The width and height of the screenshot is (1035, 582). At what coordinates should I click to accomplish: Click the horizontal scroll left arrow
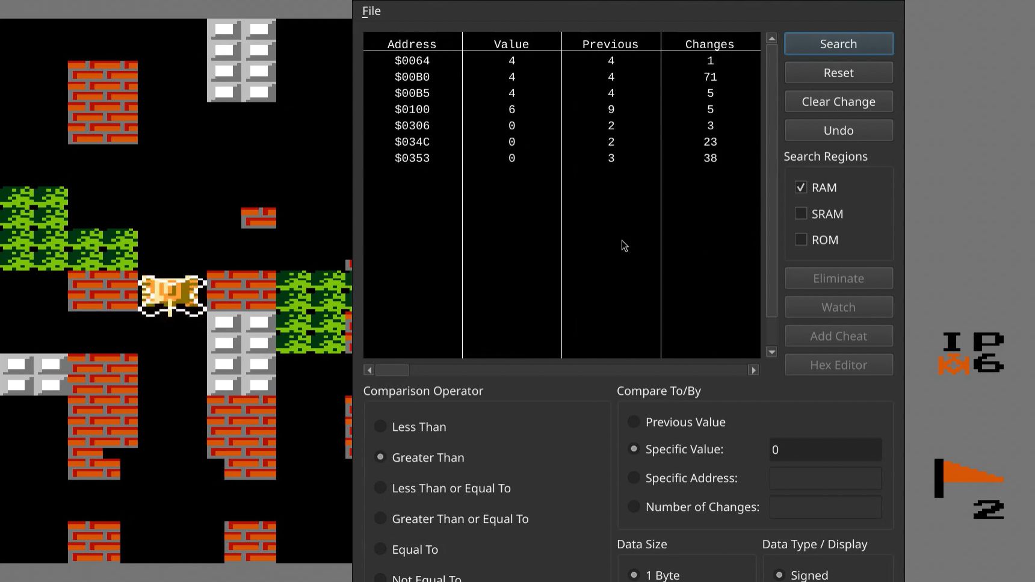(369, 370)
